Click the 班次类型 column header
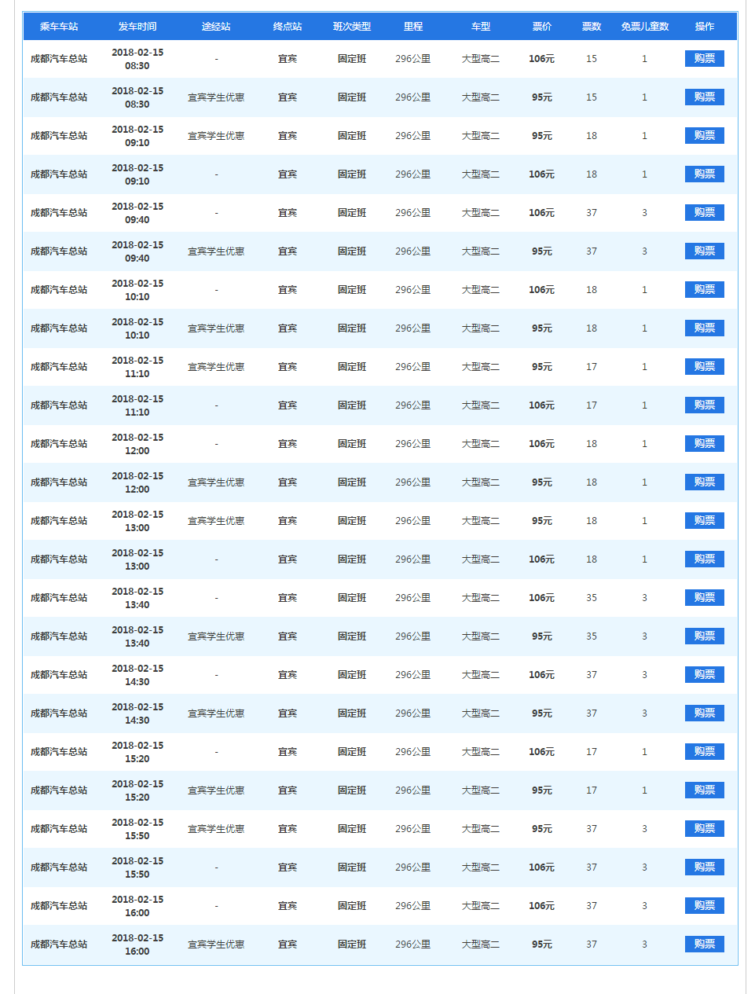 tap(351, 27)
